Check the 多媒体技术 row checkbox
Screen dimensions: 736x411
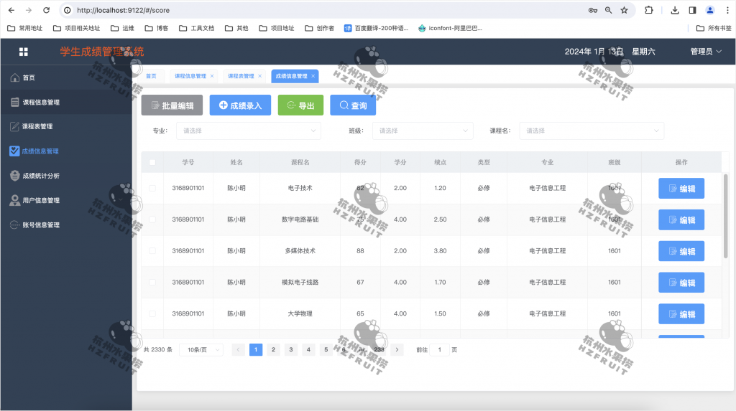152,251
